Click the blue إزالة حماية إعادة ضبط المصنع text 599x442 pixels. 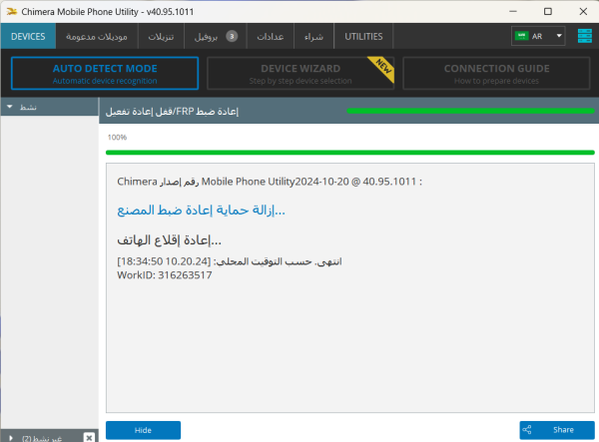[x=201, y=210]
